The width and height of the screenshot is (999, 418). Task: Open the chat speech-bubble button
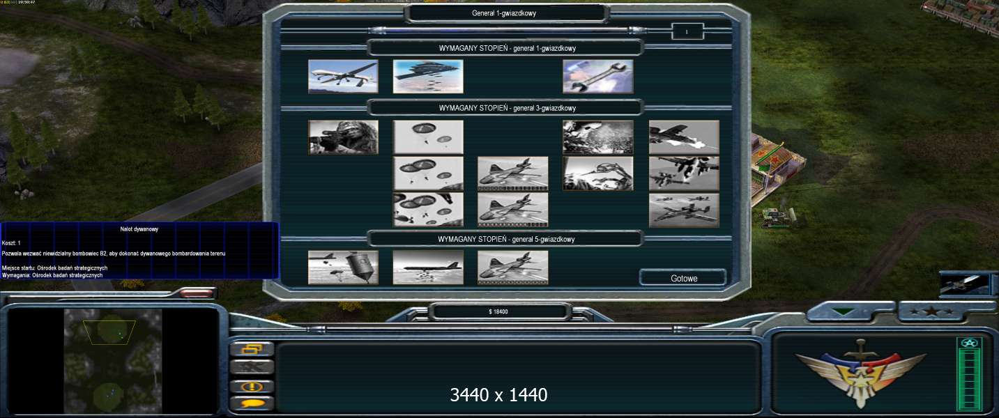pos(252,403)
